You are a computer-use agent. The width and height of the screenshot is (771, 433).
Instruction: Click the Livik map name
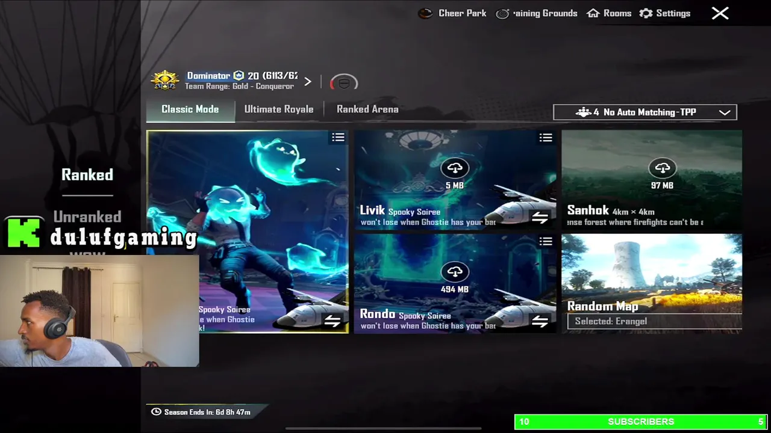[x=372, y=210]
